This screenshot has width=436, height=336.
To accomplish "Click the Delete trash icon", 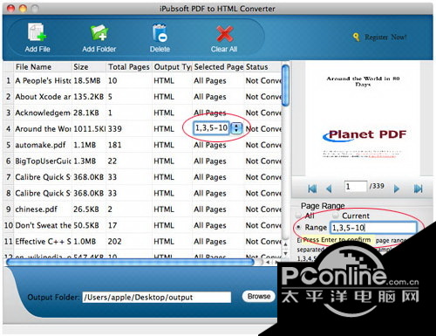I will pyautogui.click(x=160, y=32).
